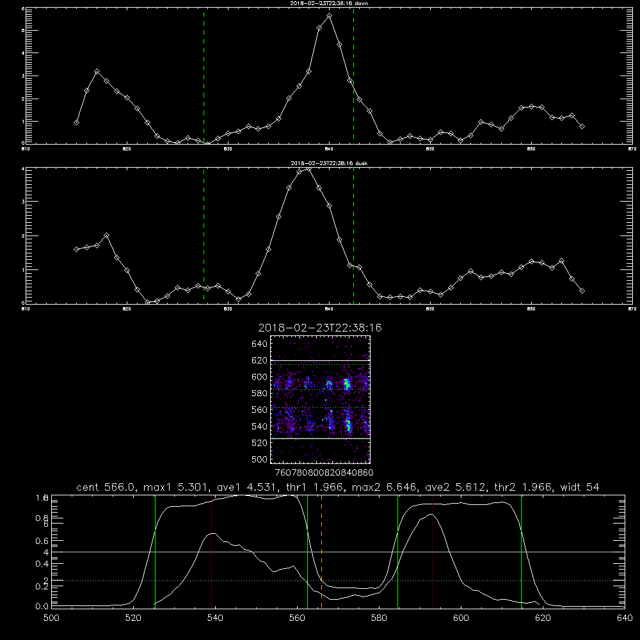Click the heatmap title '2018-02-23T22:38:16'
The height and width of the screenshot is (640, 640).
(320, 328)
